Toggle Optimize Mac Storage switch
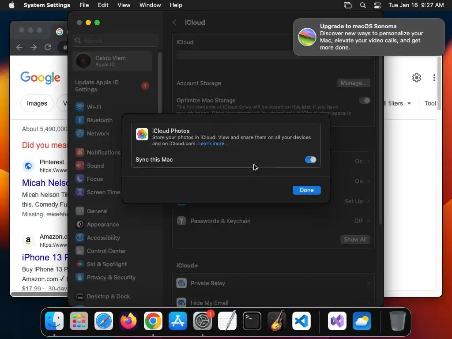 [364, 101]
